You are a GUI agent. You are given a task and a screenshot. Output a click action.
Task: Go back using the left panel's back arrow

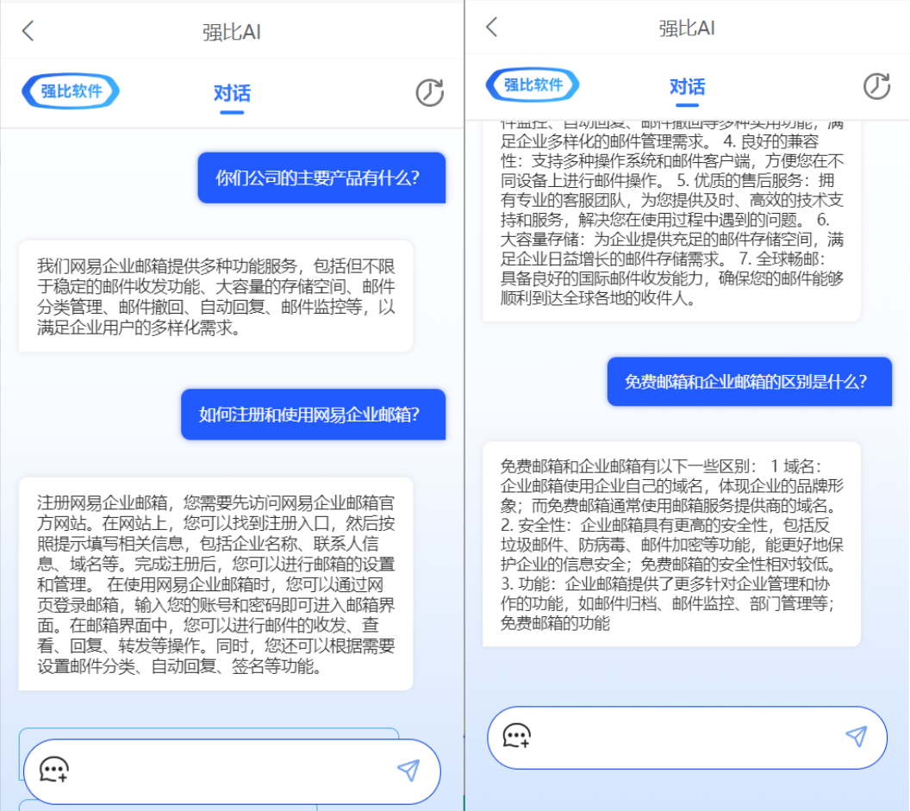click(28, 32)
